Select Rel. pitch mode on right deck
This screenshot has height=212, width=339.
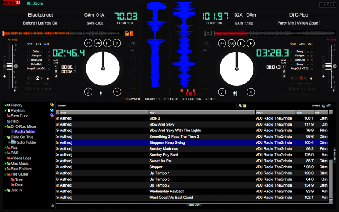tap(311, 44)
